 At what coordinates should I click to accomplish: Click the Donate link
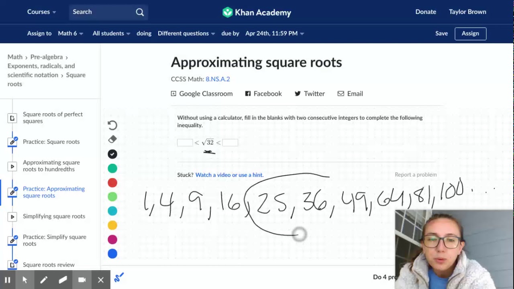(x=426, y=12)
